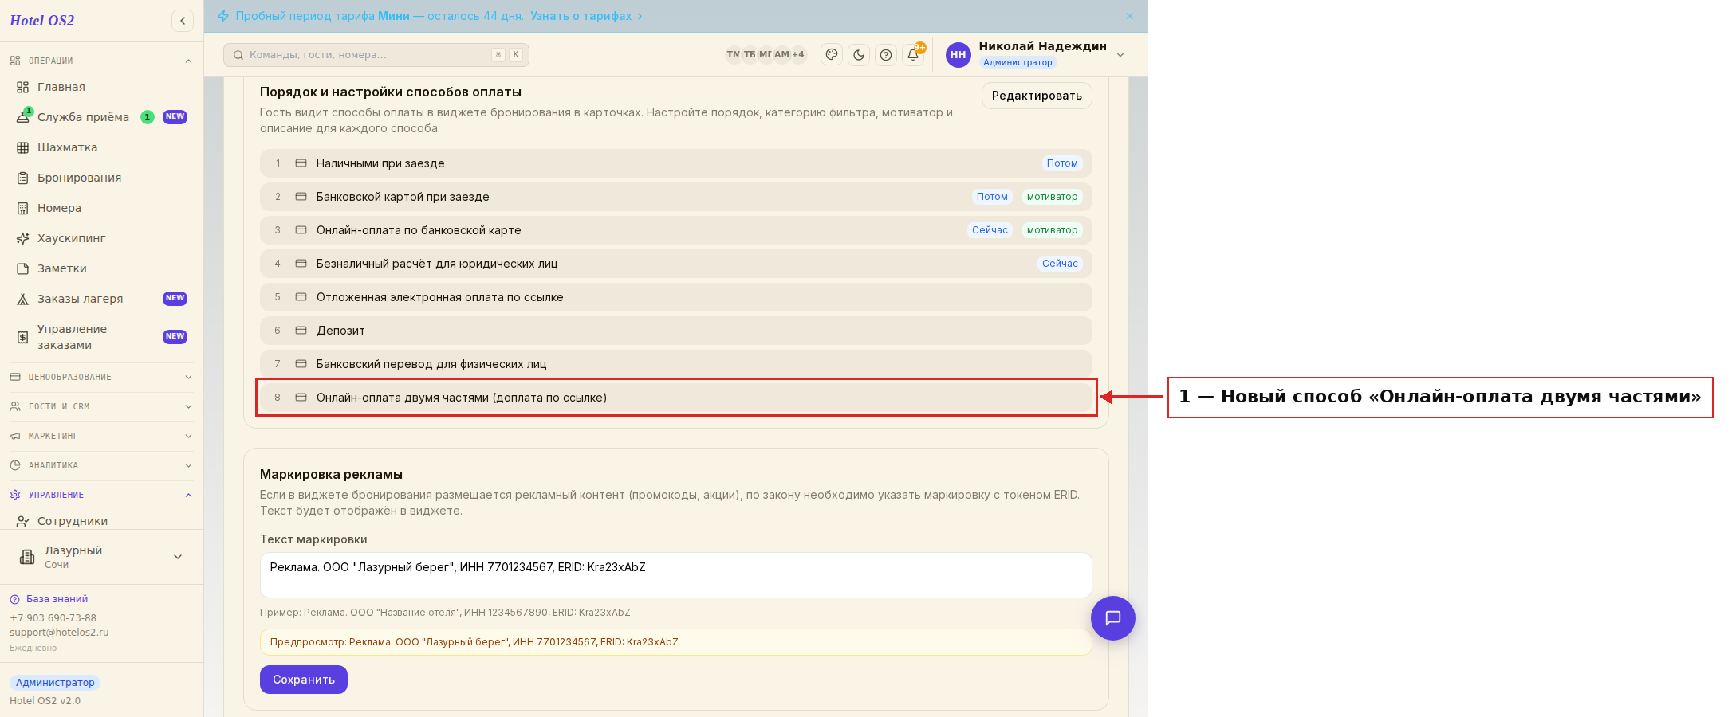Click the Сохранить button

pos(304,680)
